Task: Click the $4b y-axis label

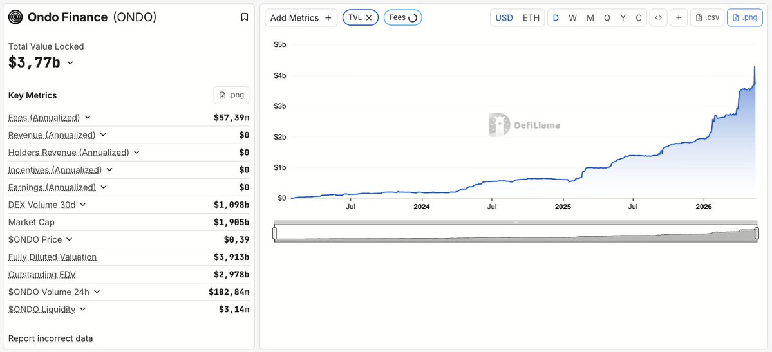Action: pos(280,75)
